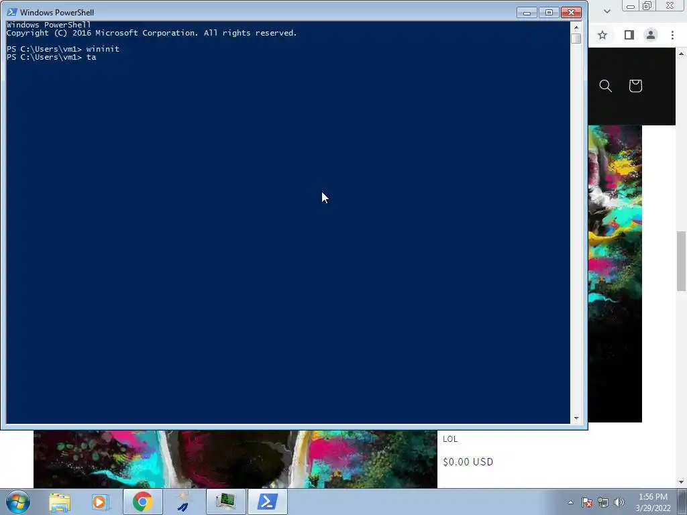Open Chrome profile avatar menu
This screenshot has height=515, width=687.
point(651,35)
